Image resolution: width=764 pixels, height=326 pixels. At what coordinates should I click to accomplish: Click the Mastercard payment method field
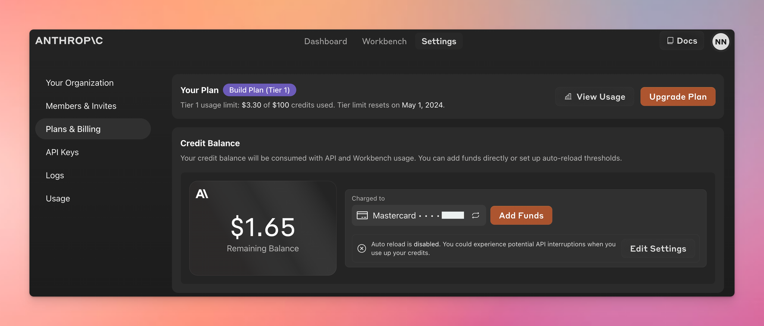[419, 215]
